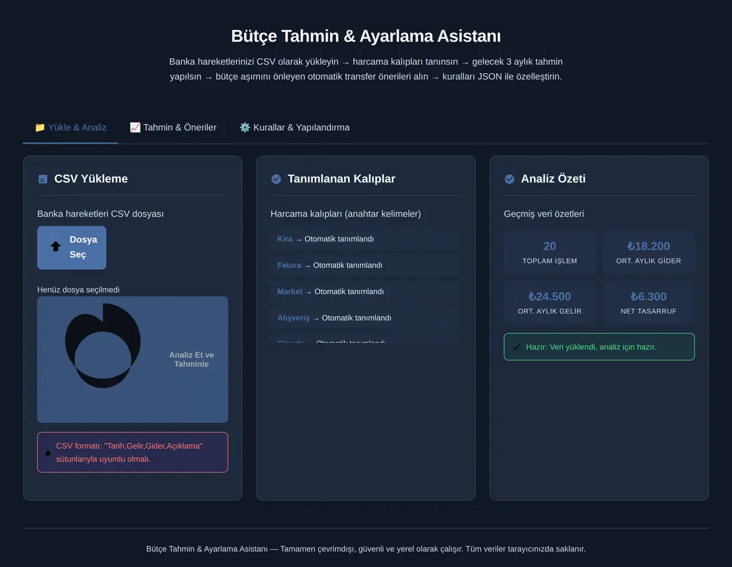Click the Toplam İşlem stat card showing 20
The height and width of the screenshot is (567, 732).
point(550,253)
